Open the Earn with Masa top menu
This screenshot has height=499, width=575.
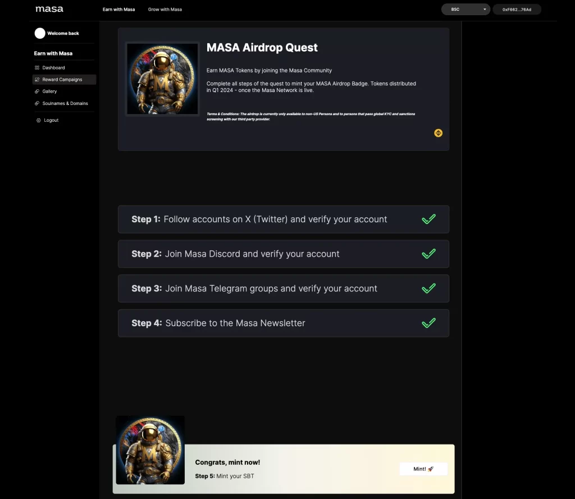click(x=119, y=10)
